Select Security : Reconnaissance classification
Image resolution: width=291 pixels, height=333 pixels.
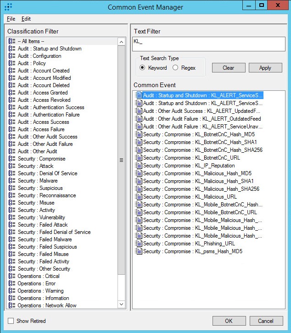[47, 195]
